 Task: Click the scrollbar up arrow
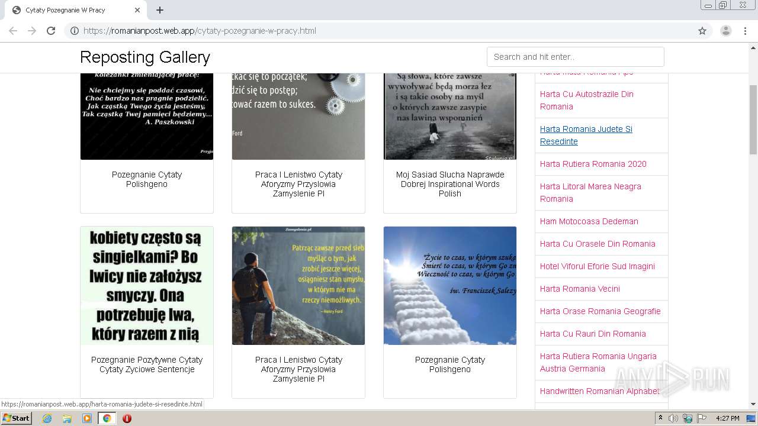click(x=753, y=47)
